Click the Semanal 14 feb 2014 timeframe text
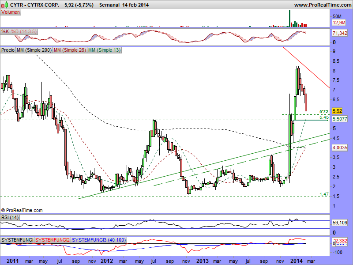The image size is (353, 265). pyautogui.click(x=124, y=5)
